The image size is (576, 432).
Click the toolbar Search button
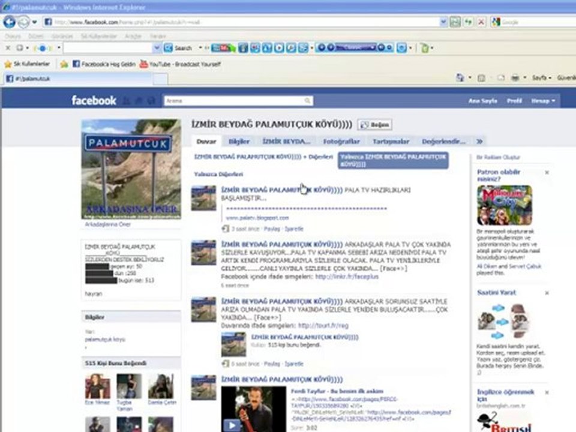(x=179, y=48)
